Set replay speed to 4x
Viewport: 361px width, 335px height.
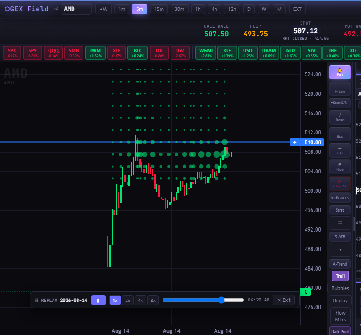click(x=141, y=300)
